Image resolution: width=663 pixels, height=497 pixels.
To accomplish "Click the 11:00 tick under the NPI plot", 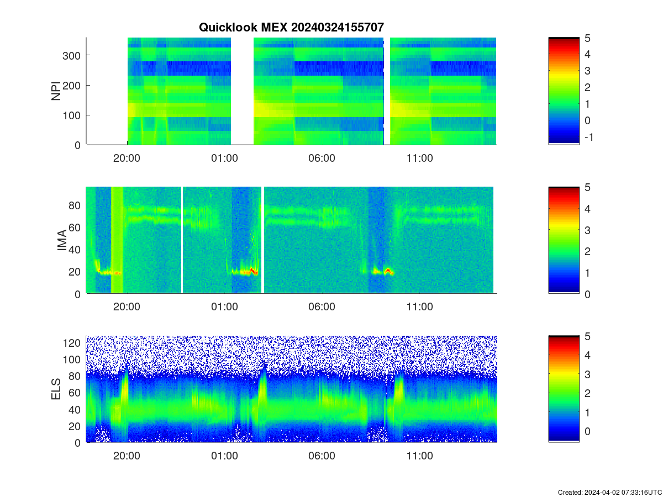I will click(x=420, y=158).
